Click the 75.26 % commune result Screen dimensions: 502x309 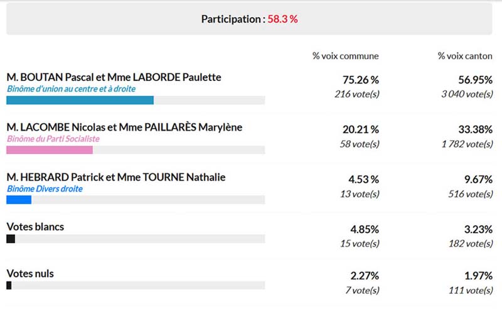(x=361, y=80)
